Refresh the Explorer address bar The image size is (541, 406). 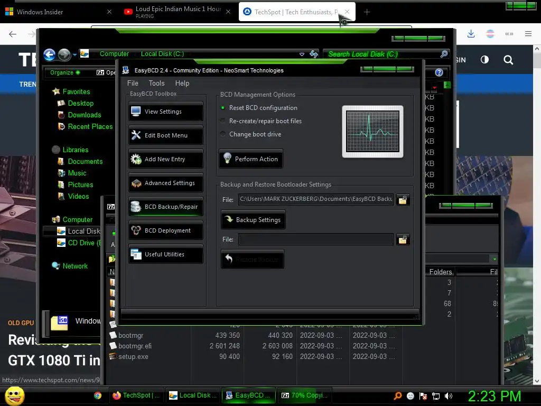[x=314, y=54]
